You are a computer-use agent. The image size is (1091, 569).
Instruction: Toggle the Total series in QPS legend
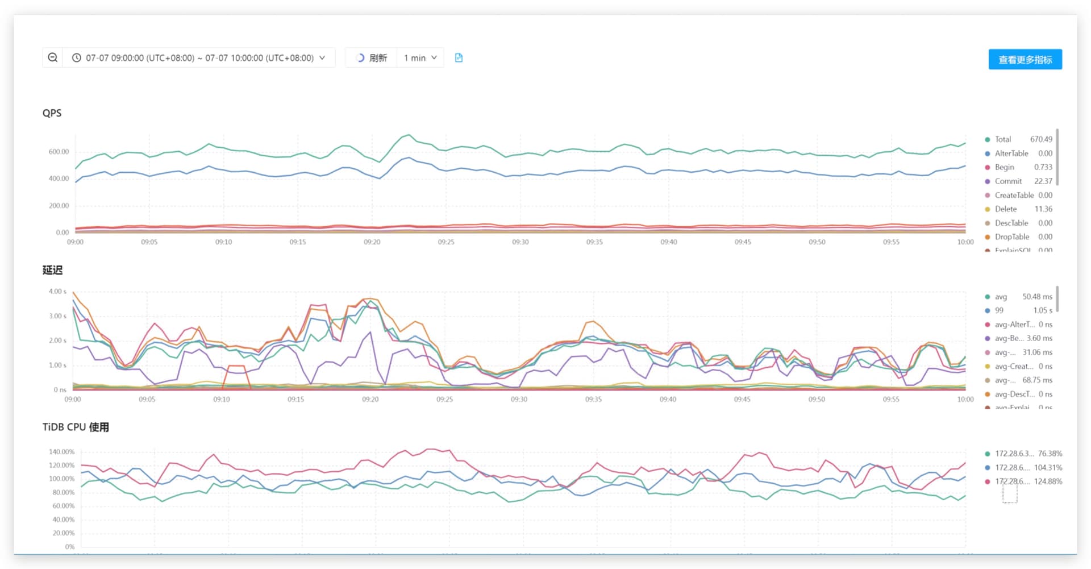(1002, 139)
